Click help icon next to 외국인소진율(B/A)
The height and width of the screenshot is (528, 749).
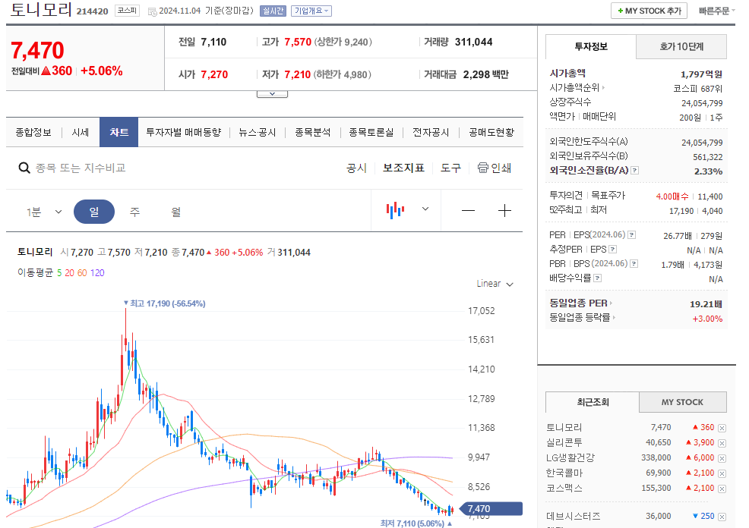tap(634, 170)
